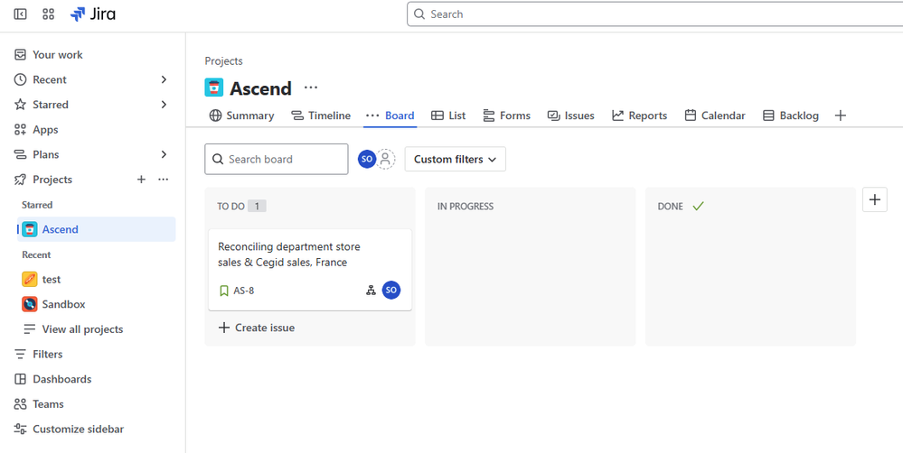
Task: Open Ascend project actions ellipsis
Action: (311, 88)
